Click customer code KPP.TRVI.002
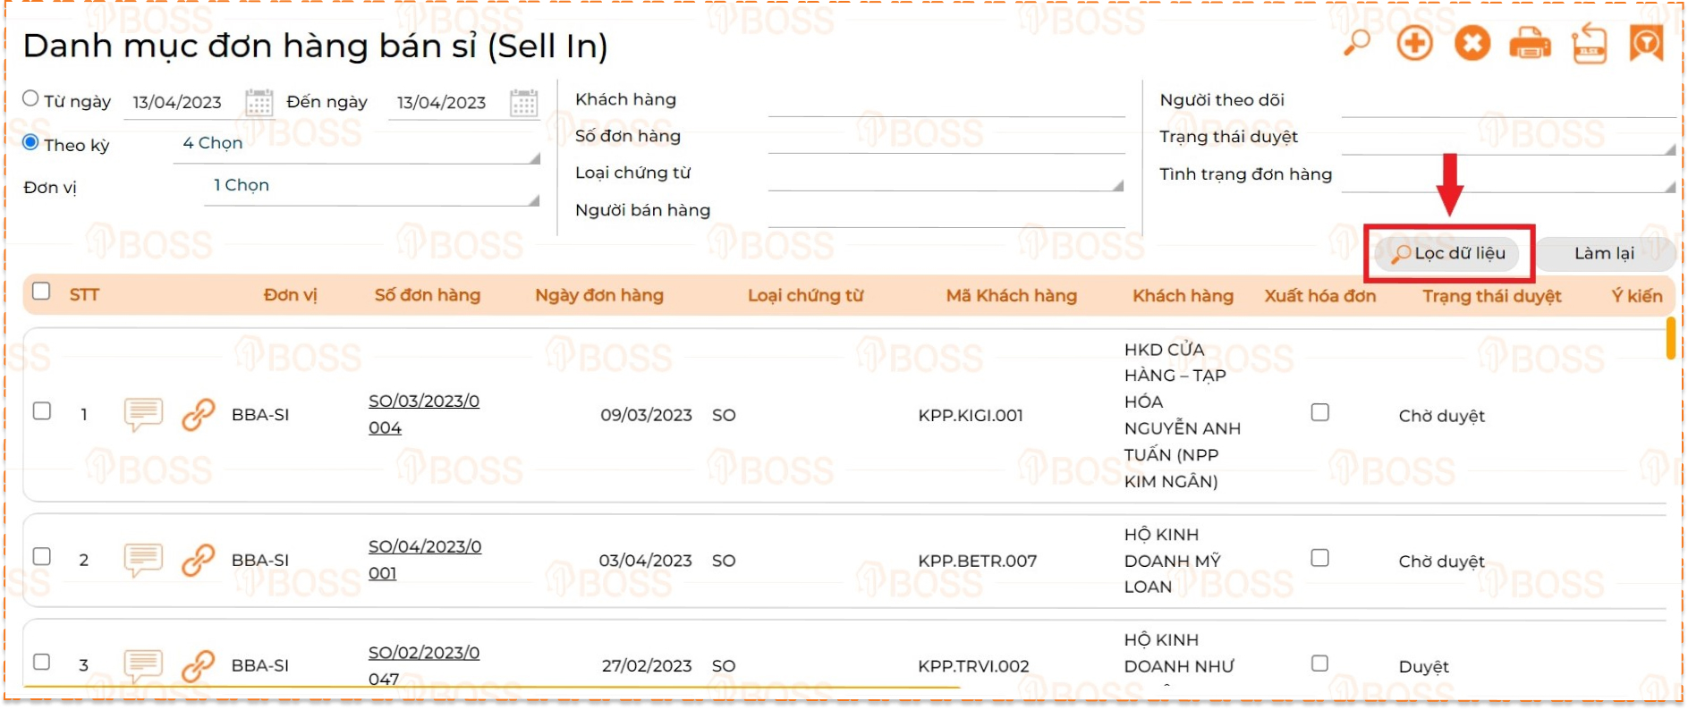 tap(973, 667)
